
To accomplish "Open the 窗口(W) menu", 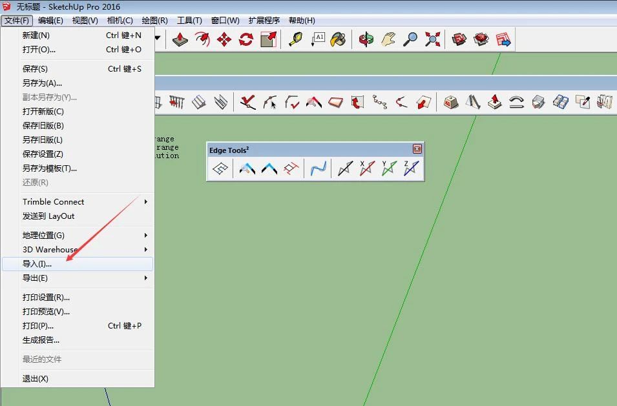I will click(225, 21).
